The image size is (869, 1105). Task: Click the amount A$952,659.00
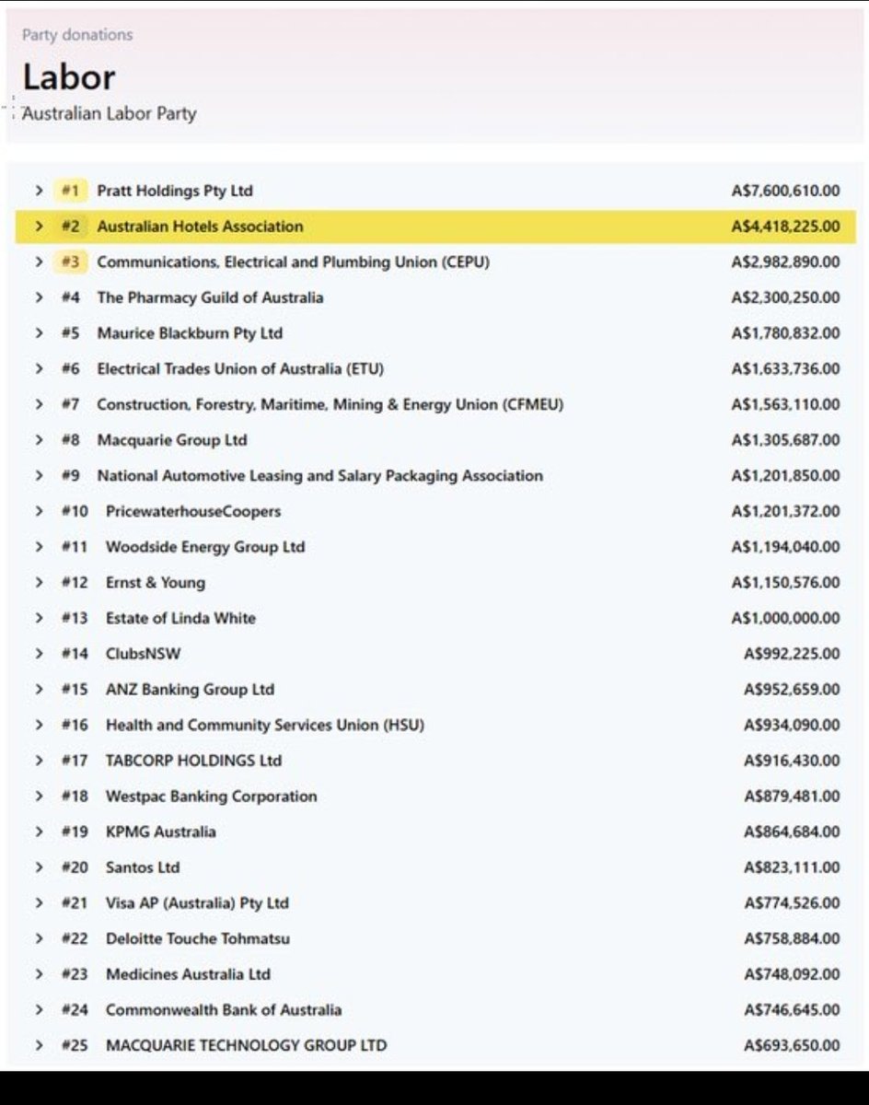[792, 690]
